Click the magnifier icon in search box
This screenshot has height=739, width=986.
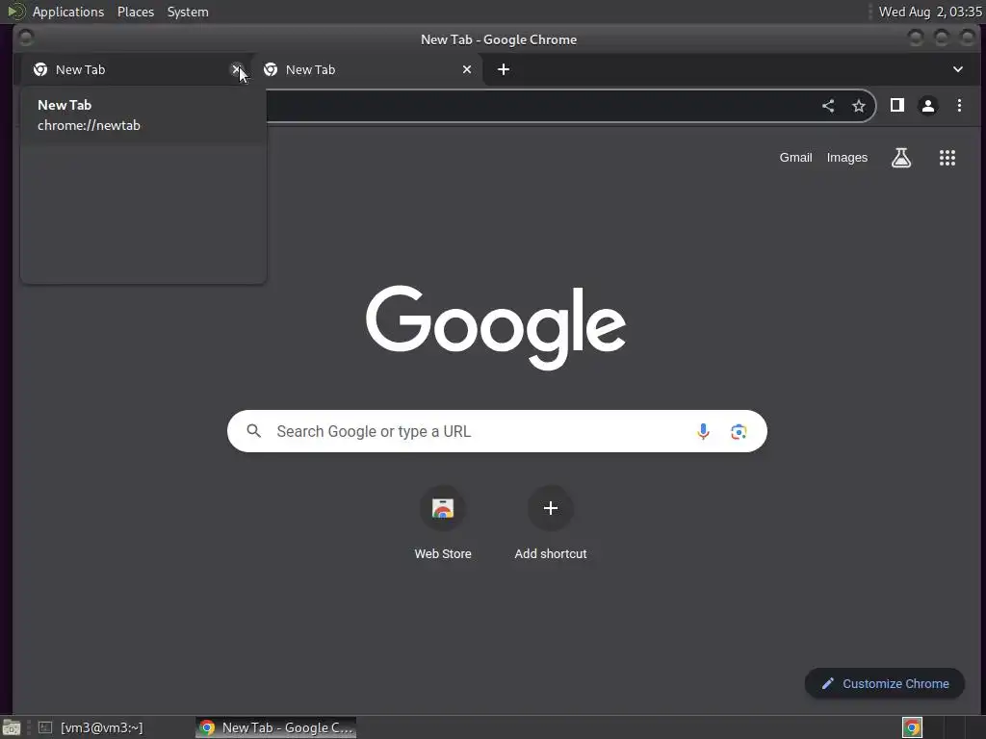pyautogui.click(x=253, y=431)
